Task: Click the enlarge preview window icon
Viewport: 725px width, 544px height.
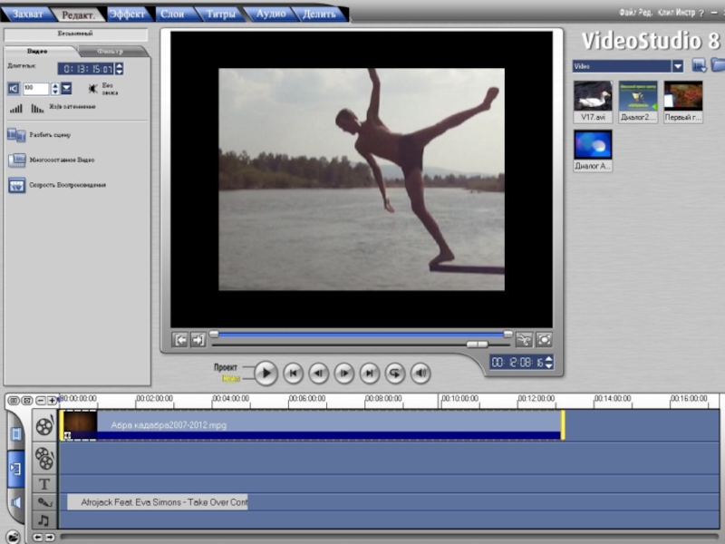Action: pos(544,340)
